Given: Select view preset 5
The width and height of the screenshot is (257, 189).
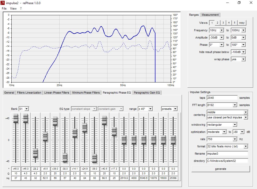Looking at the screenshot, I should pos(234,23).
